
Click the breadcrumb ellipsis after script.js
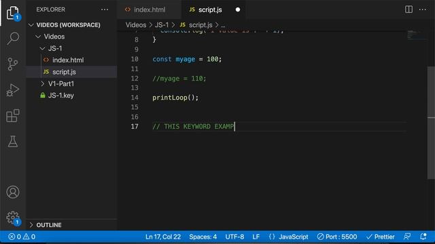[x=223, y=25]
